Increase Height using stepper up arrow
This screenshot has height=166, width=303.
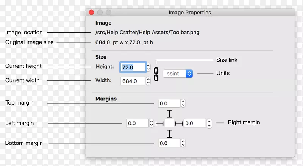click(148, 66)
